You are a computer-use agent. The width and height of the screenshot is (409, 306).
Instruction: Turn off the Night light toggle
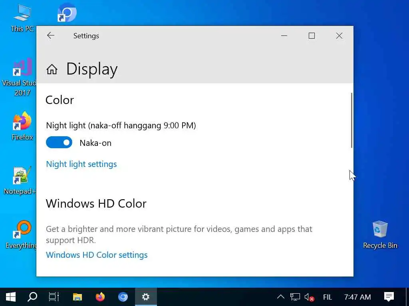pos(59,142)
